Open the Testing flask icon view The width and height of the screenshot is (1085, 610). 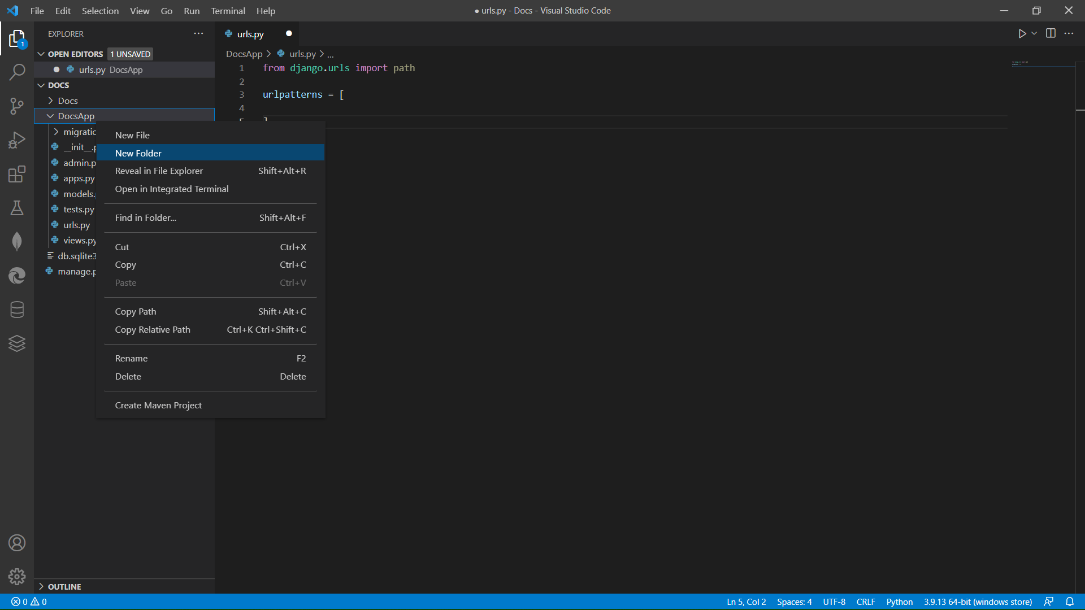coord(17,208)
